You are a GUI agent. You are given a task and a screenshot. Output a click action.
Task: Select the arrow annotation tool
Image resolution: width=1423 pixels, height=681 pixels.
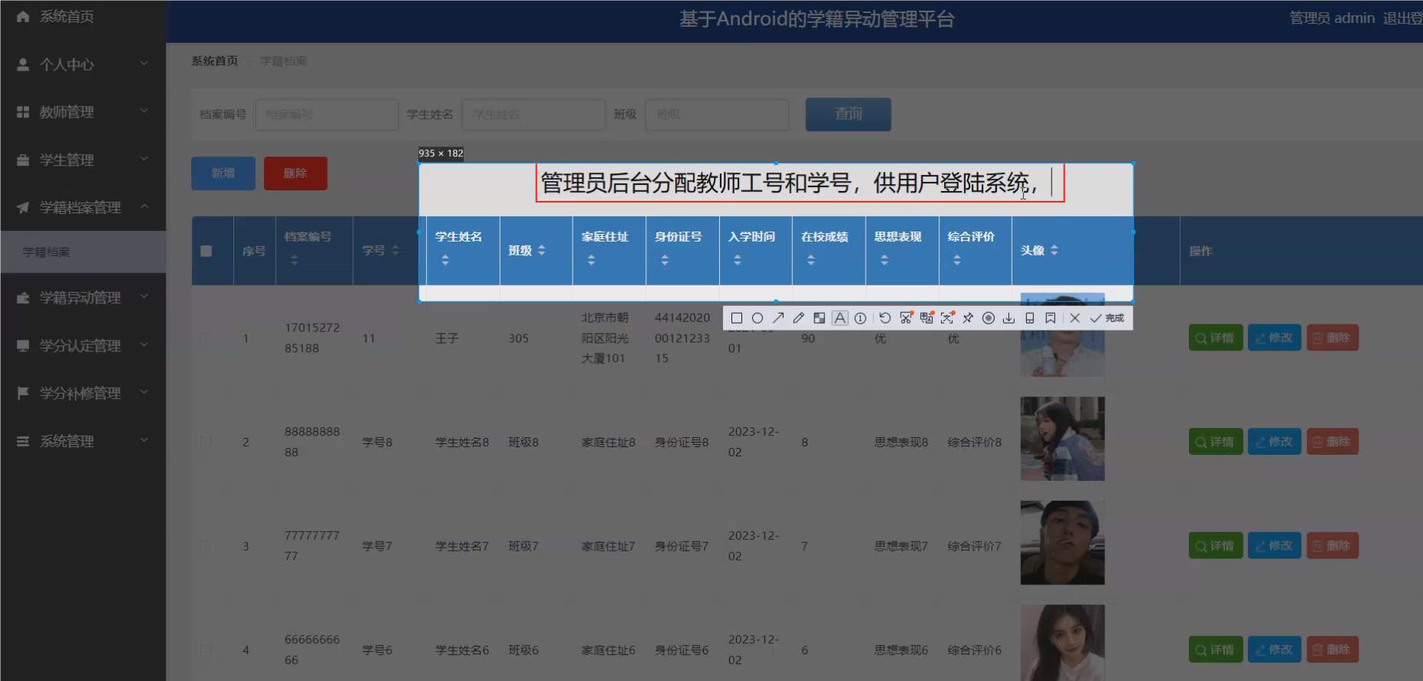point(778,318)
